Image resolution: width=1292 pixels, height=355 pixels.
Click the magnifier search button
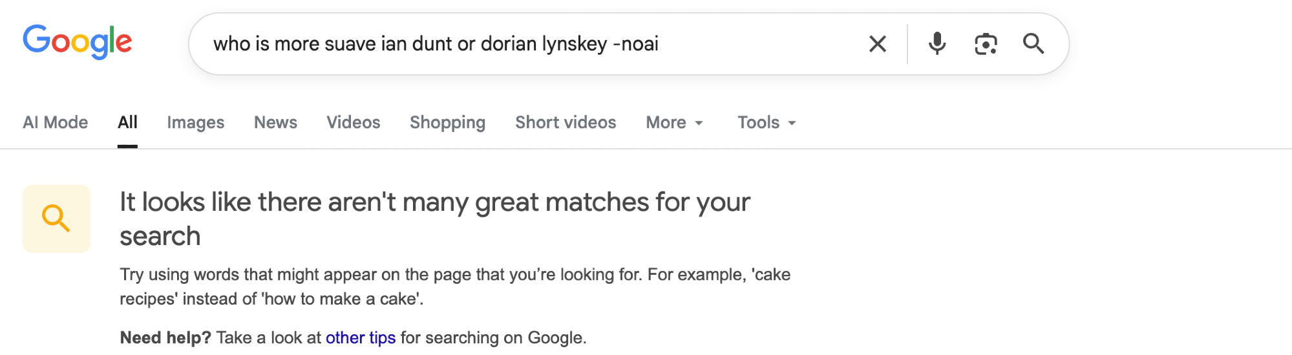point(1033,44)
